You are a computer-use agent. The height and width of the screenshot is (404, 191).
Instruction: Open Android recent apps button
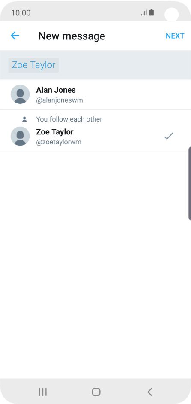(43, 392)
